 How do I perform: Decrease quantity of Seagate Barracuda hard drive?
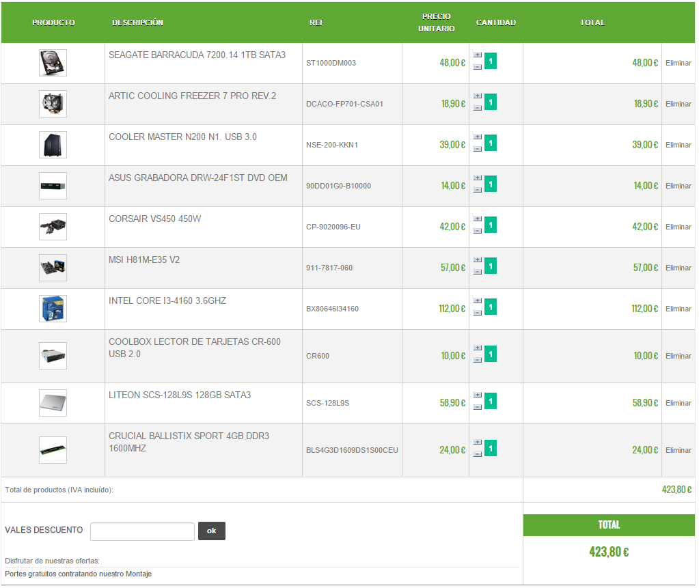pyautogui.click(x=478, y=67)
